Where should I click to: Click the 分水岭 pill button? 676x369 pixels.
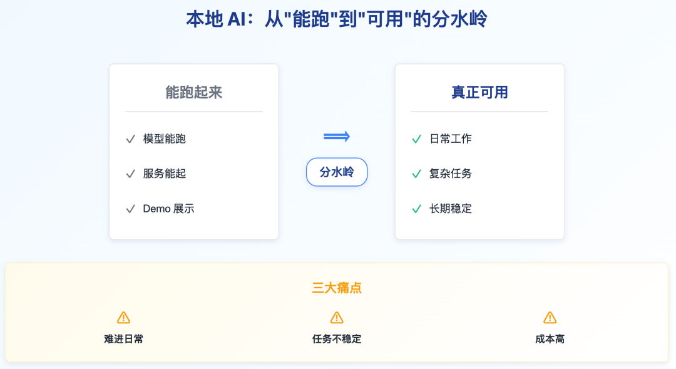[337, 172]
